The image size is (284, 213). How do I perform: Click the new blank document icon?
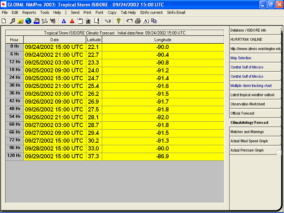tap(4, 21)
